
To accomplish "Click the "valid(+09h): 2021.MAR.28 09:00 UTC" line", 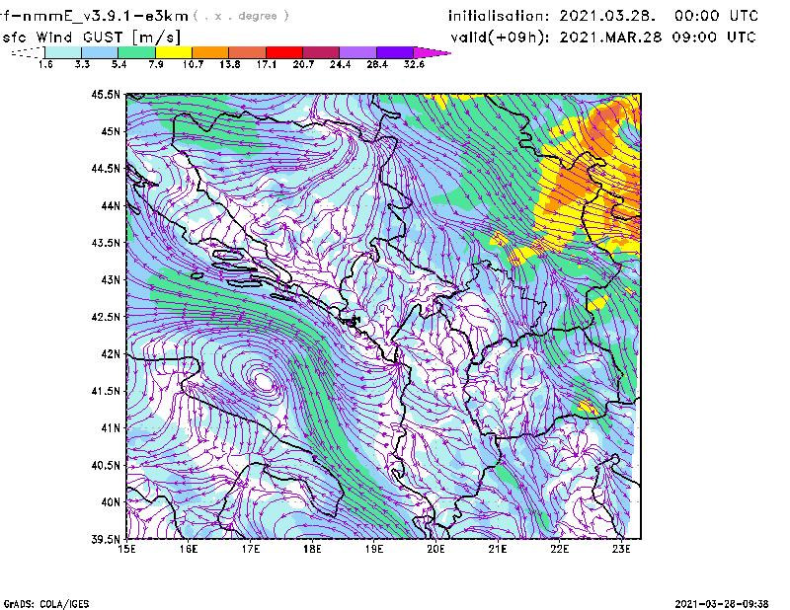I will [x=603, y=38].
